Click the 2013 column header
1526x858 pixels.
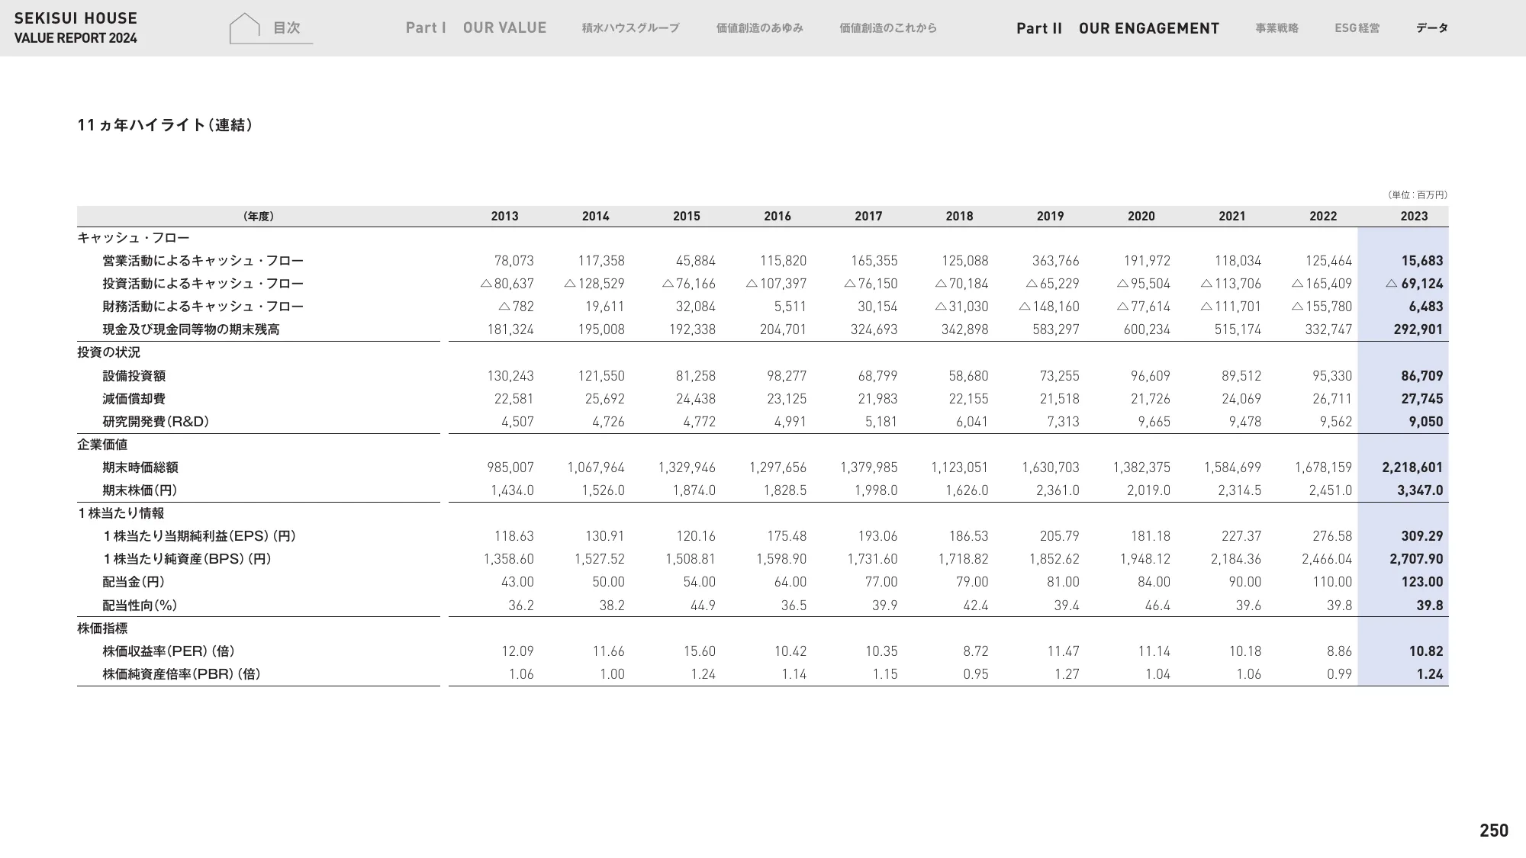tap(504, 217)
